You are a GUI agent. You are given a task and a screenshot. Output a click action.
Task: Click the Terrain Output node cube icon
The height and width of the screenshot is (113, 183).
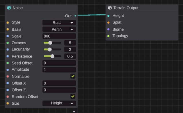[110, 8]
